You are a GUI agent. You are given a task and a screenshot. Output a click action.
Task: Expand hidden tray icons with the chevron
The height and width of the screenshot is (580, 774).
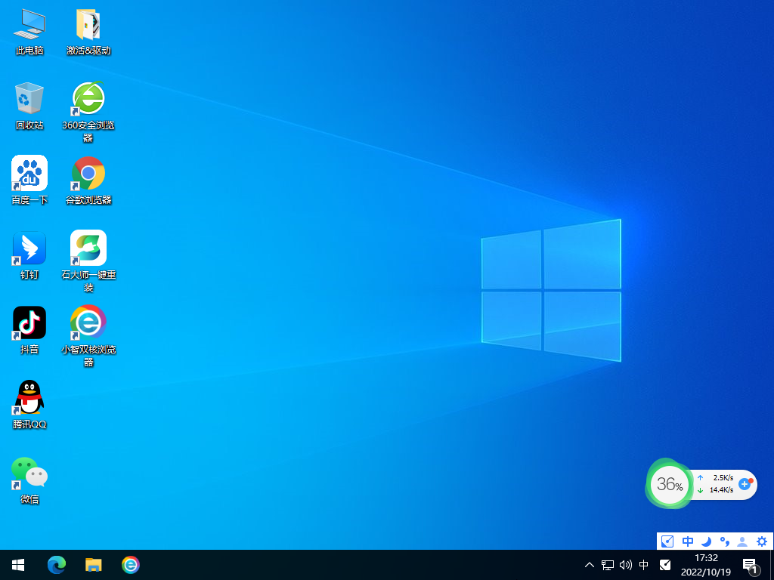589,565
